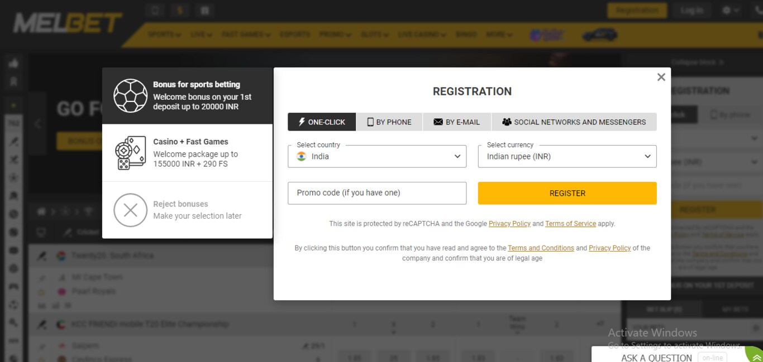Open Social Networks and Messengers tab
This screenshot has height=362, width=763.
tap(574, 122)
